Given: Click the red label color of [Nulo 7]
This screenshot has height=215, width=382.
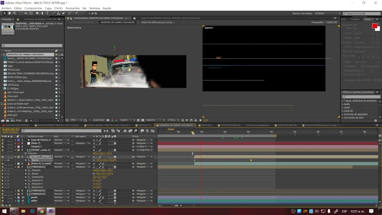Looking at the screenshot, I should pyautogui.click(x=18, y=143).
